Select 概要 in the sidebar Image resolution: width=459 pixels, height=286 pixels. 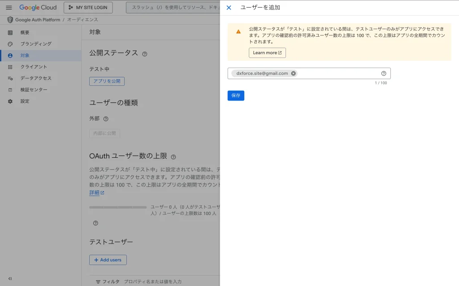(25, 33)
